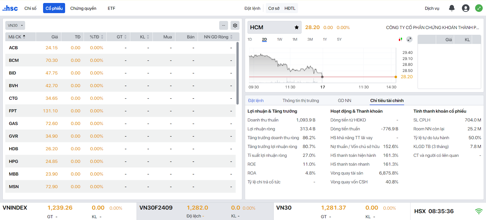Click the Giá column header in watchlist
This screenshot has height=220, width=486.
click(55, 37)
